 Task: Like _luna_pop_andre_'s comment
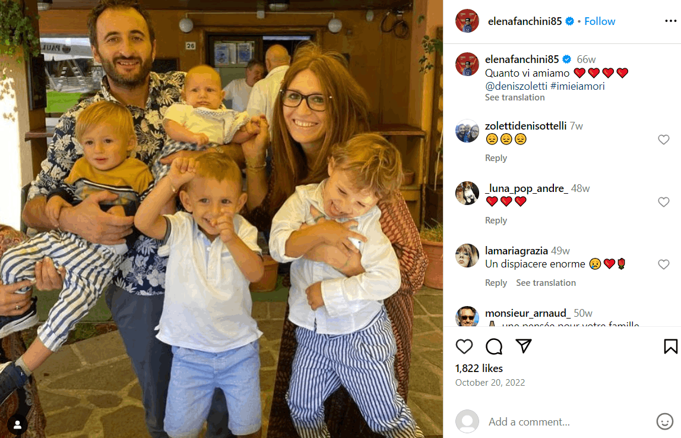[x=663, y=202]
